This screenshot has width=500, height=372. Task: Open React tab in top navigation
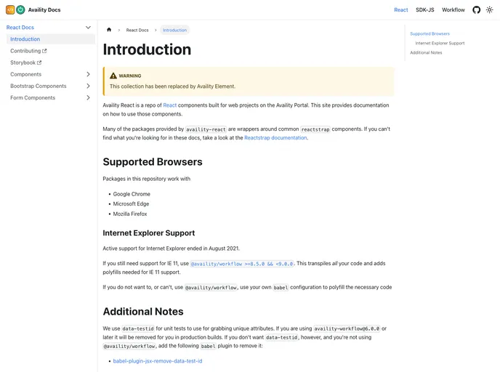(401, 10)
